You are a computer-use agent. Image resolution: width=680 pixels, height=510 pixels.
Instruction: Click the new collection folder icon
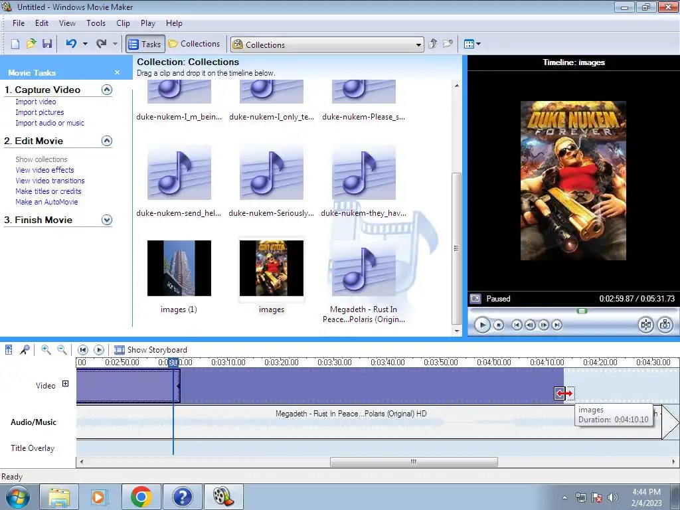448,44
